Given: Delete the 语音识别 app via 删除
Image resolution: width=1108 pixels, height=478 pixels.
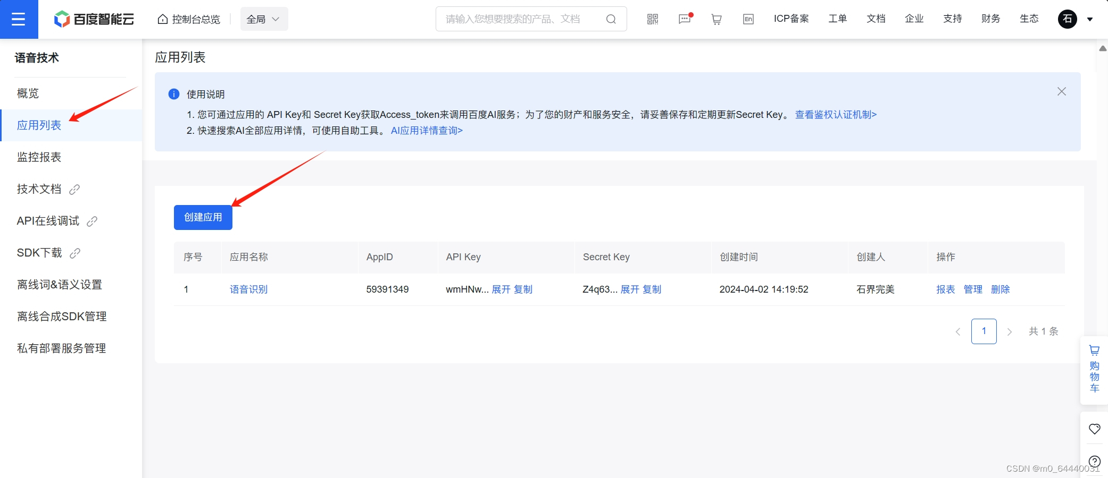Looking at the screenshot, I should click(1000, 289).
